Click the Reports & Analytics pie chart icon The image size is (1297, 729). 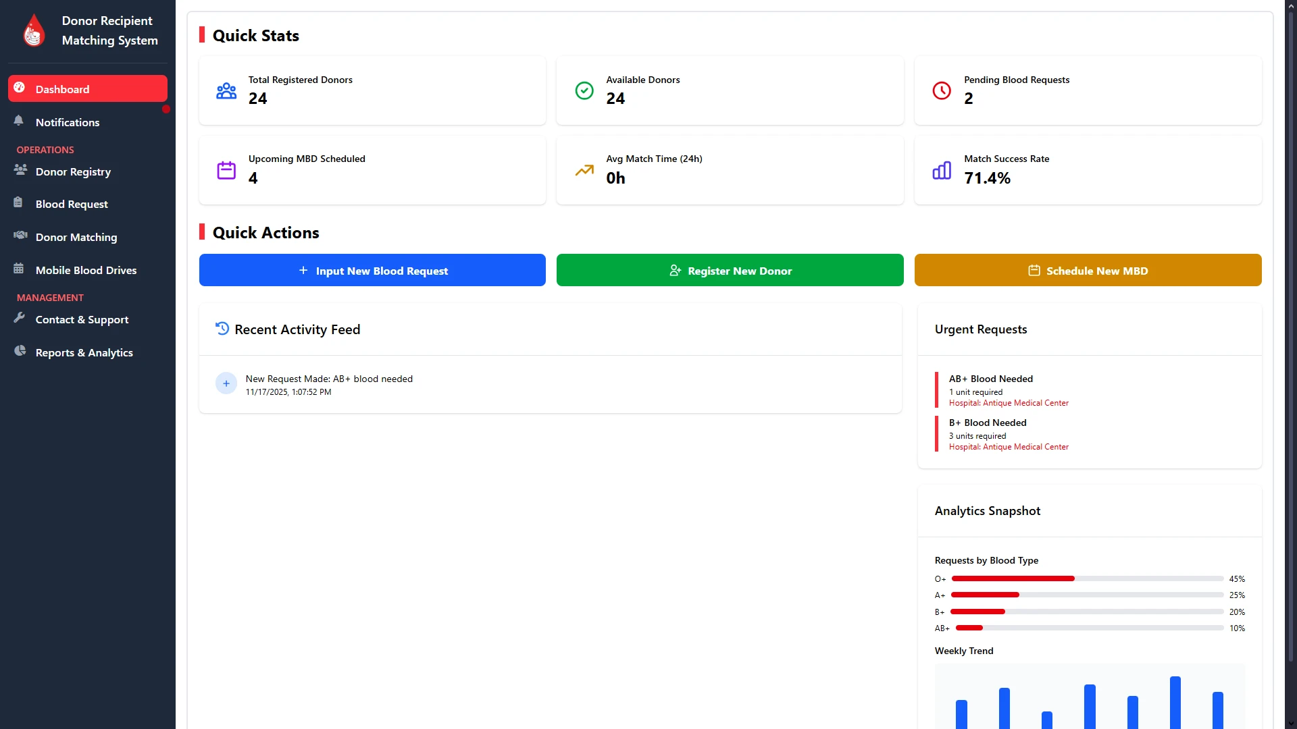pyautogui.click(x=20, y=350)
